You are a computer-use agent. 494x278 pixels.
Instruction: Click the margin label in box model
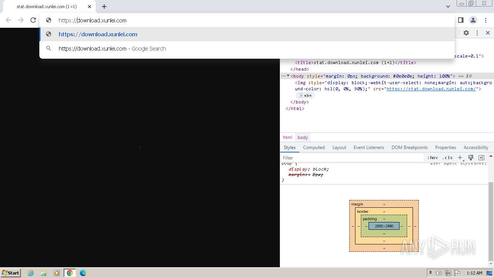[x=357, y=204]
